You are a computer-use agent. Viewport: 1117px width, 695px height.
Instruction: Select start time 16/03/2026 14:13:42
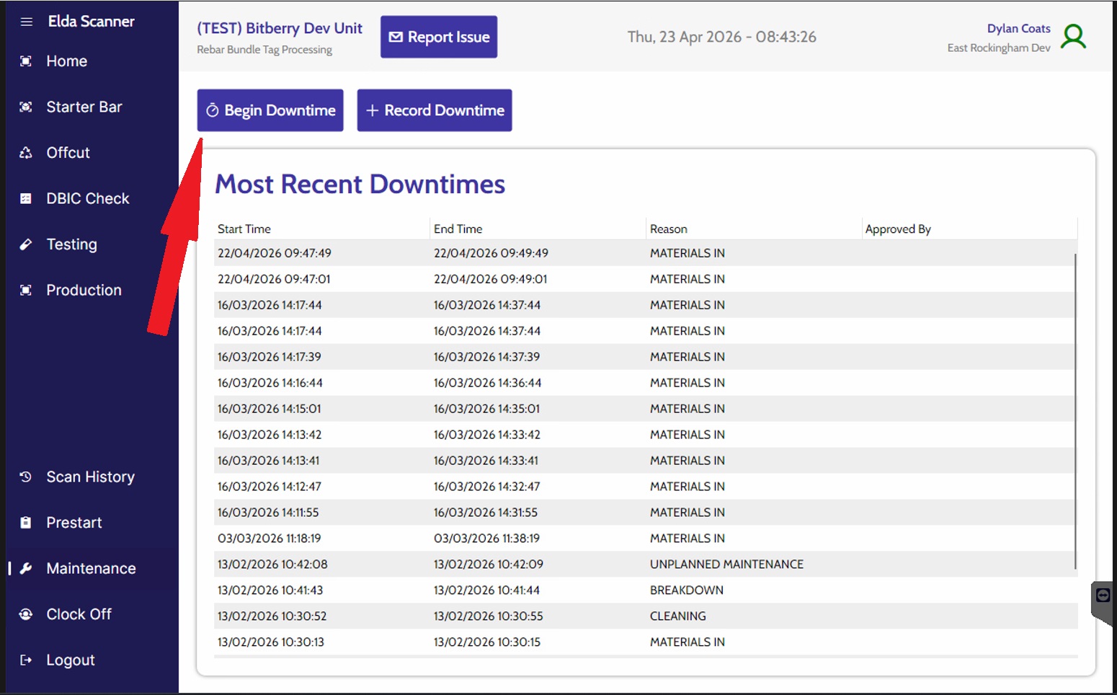click(270, 435)
